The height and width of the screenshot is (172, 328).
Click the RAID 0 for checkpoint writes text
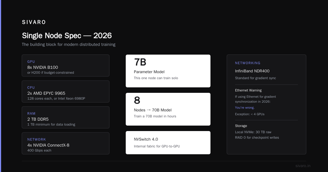(x=257, y=138)
